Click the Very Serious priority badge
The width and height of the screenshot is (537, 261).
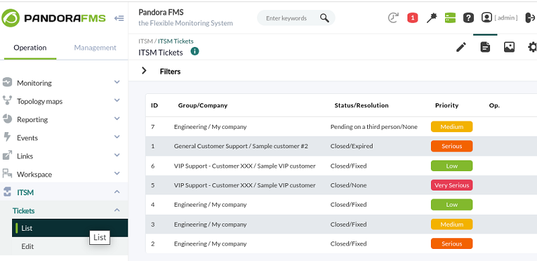click(x=452, y=185)
